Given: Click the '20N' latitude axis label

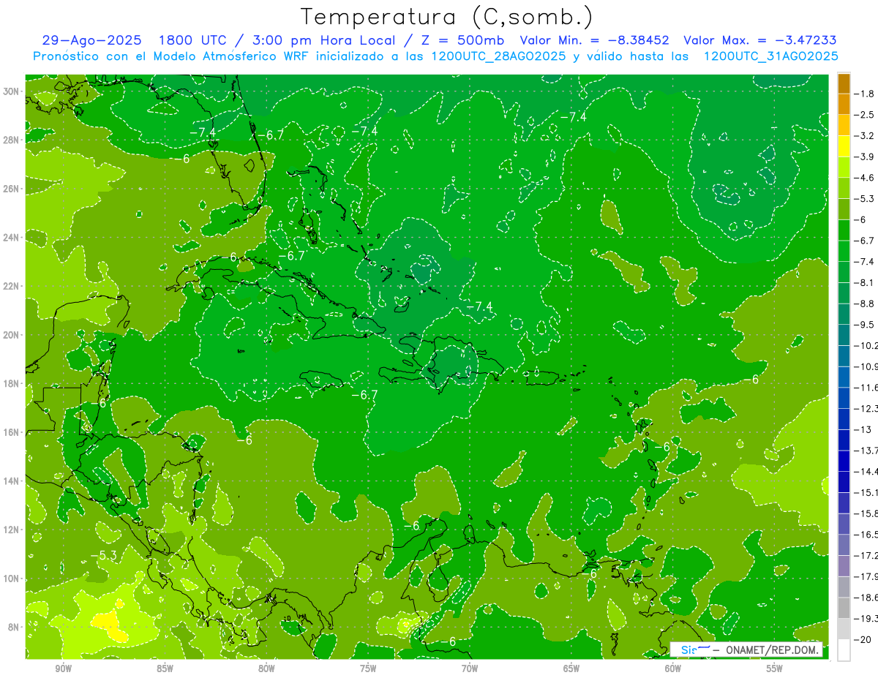Looking at the screenshot, I should (12, 335).
